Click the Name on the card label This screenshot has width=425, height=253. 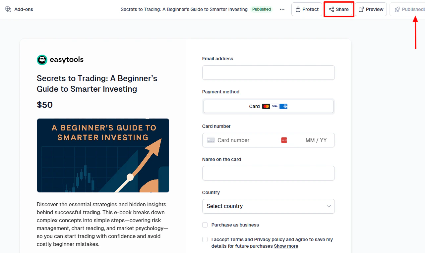click(x=221, y=159)
